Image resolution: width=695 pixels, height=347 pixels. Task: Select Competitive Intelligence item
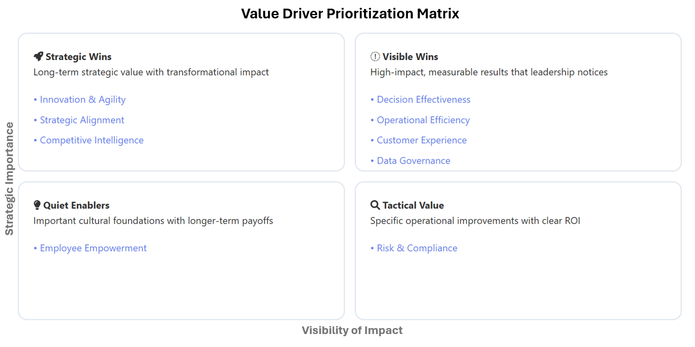click(x=89, y=140)
